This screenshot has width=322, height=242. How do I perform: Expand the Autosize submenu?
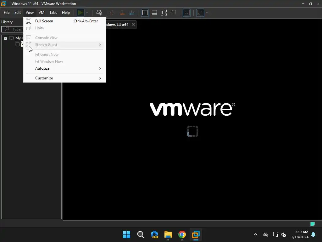[64, 68]
